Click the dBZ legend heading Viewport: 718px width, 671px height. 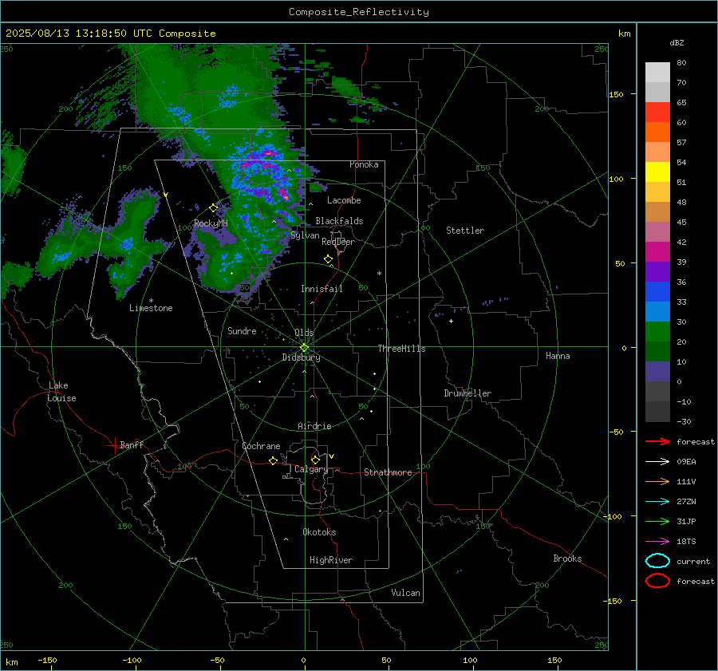pyautogui.click(x=677, y=42)
